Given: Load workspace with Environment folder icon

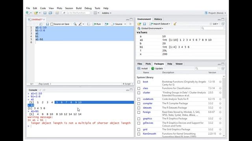Looking at the screenshot, I should tap(139, 24).
